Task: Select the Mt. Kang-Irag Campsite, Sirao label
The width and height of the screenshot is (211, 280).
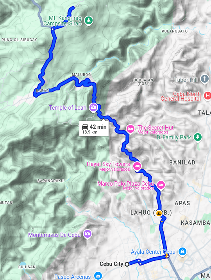Action: [x=63, y=21]
